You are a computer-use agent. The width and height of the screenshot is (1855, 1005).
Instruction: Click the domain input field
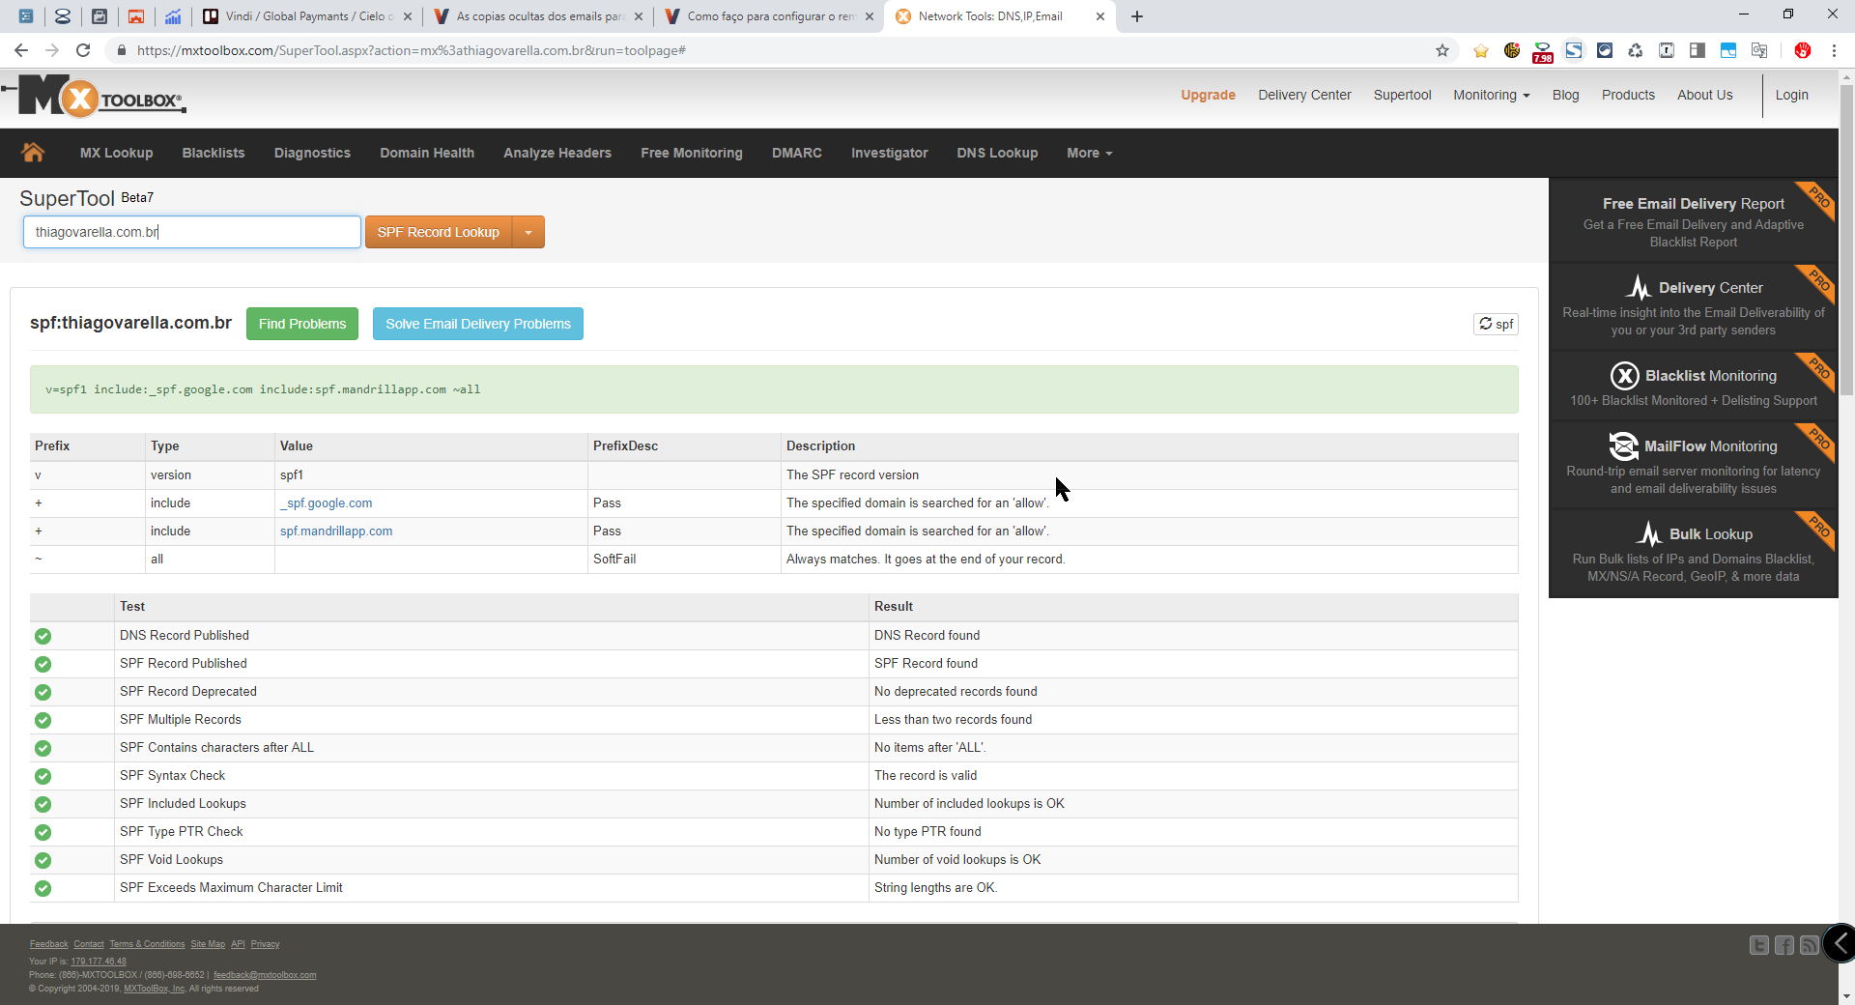click(x=192, y=232)
